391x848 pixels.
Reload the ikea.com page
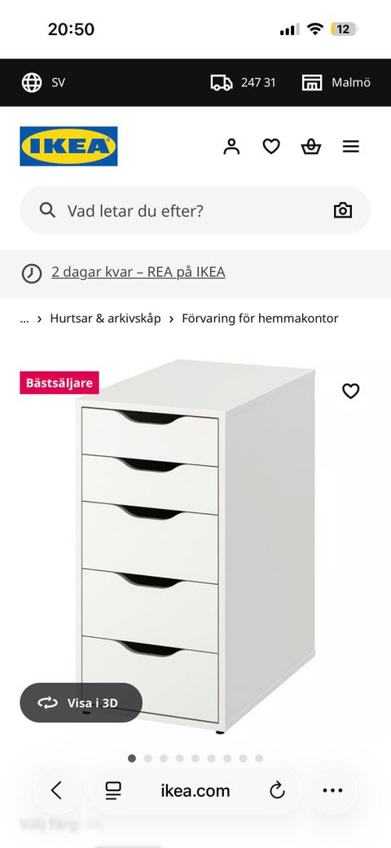(x=278, y=791)
